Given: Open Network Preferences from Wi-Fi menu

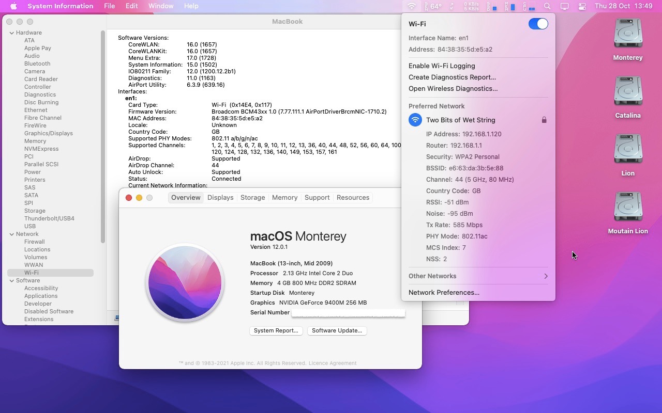Looking at the screenshot, I should [x=444, y=293].
